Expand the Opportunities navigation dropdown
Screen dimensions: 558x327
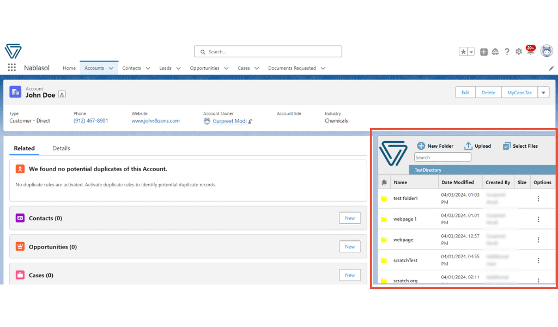click(x=227, y=68)
